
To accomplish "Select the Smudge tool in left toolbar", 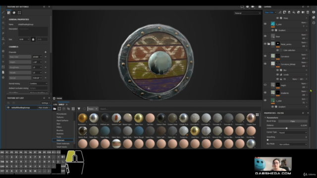I will pos(3,33).
